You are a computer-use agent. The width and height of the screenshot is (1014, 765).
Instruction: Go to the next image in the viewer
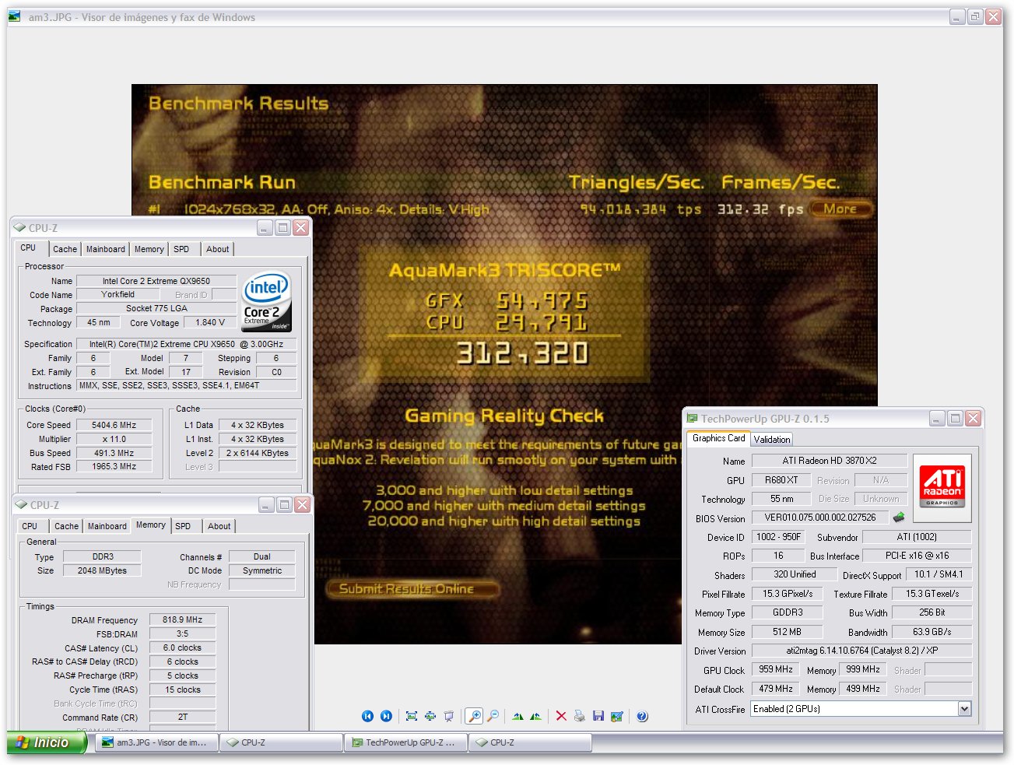[x=386, y=716]
